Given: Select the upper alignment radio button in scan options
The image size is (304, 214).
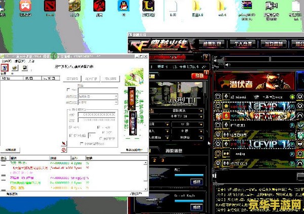Looking at the screenshot, I should click(x=103, y=133).
